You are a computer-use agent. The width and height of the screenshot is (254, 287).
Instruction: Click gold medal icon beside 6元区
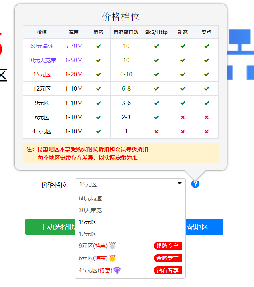click(112, 258)
